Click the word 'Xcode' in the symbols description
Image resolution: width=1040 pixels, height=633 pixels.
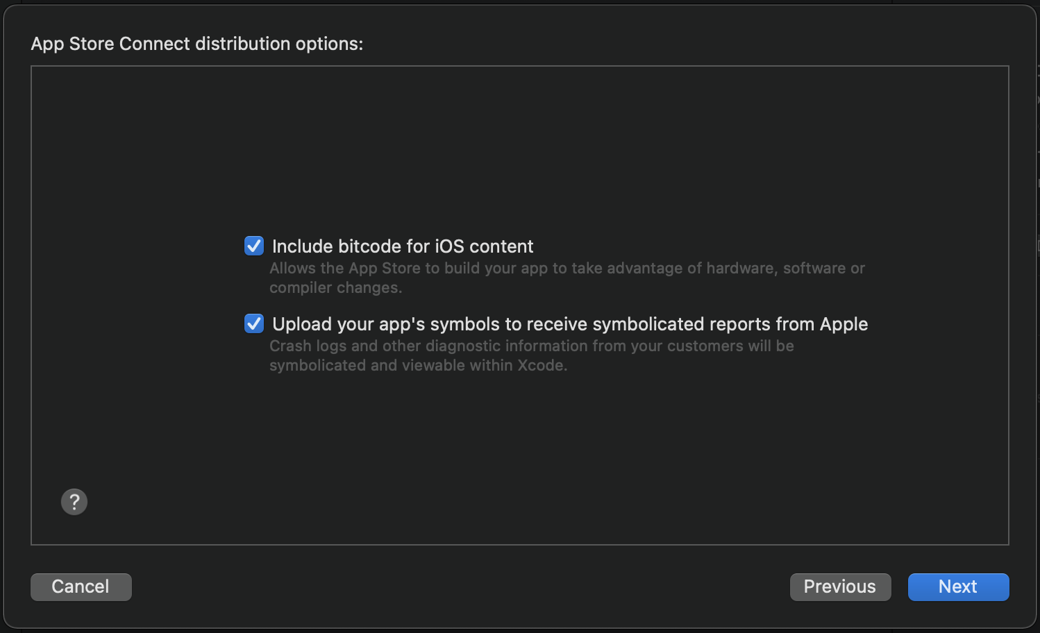[x=540, y=366]
